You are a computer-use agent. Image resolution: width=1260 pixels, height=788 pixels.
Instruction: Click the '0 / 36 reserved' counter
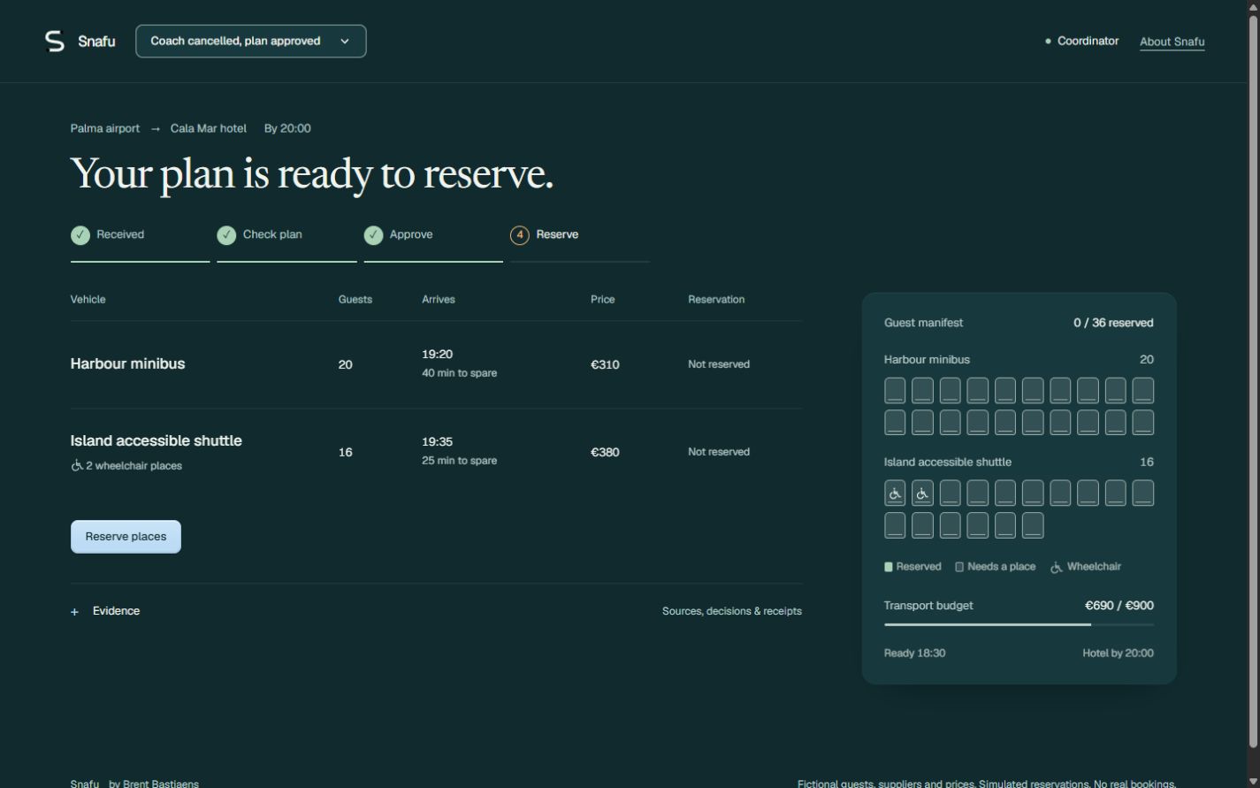coord(1113,323)
